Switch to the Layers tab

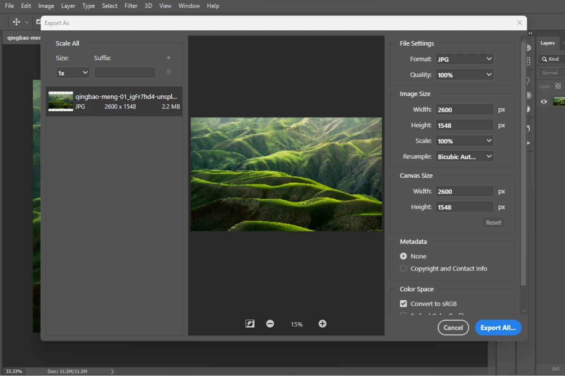(x=547, y=43)
